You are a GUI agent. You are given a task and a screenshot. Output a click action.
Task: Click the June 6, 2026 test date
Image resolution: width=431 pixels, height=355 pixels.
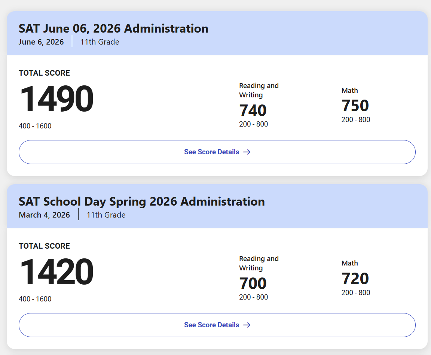point(41,42)
